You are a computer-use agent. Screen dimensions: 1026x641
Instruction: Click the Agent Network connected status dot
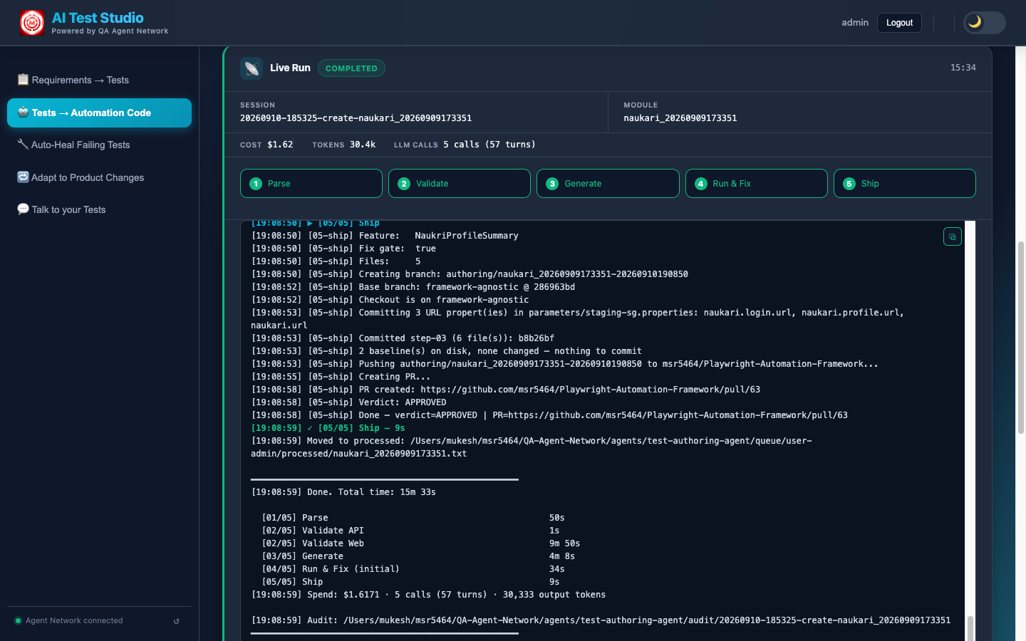[x=18, y=620]
